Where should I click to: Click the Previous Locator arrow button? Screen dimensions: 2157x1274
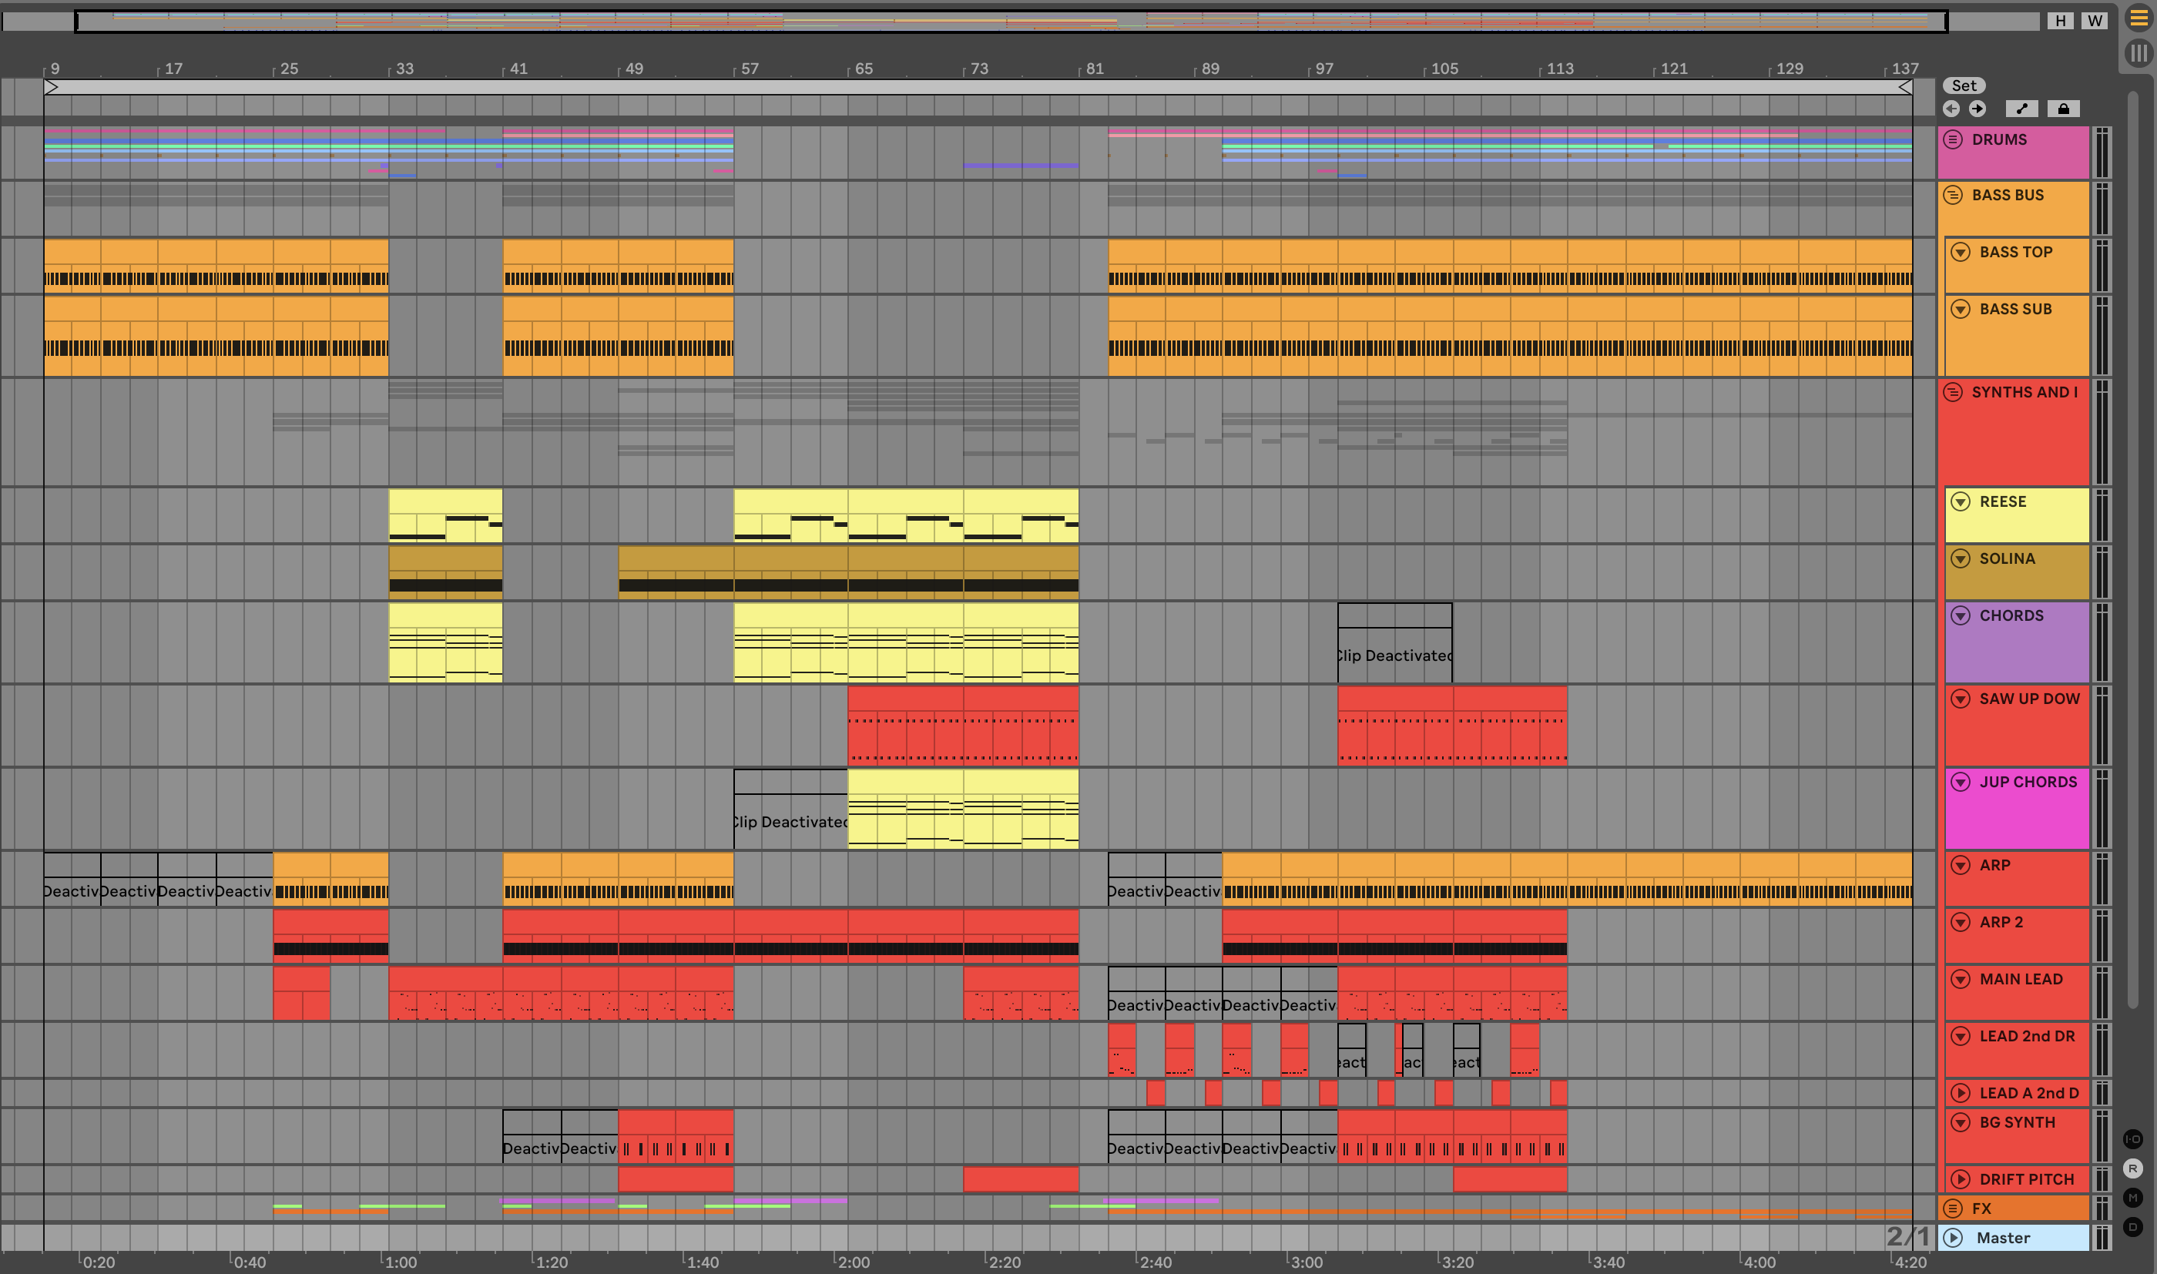pos(1951,108)
